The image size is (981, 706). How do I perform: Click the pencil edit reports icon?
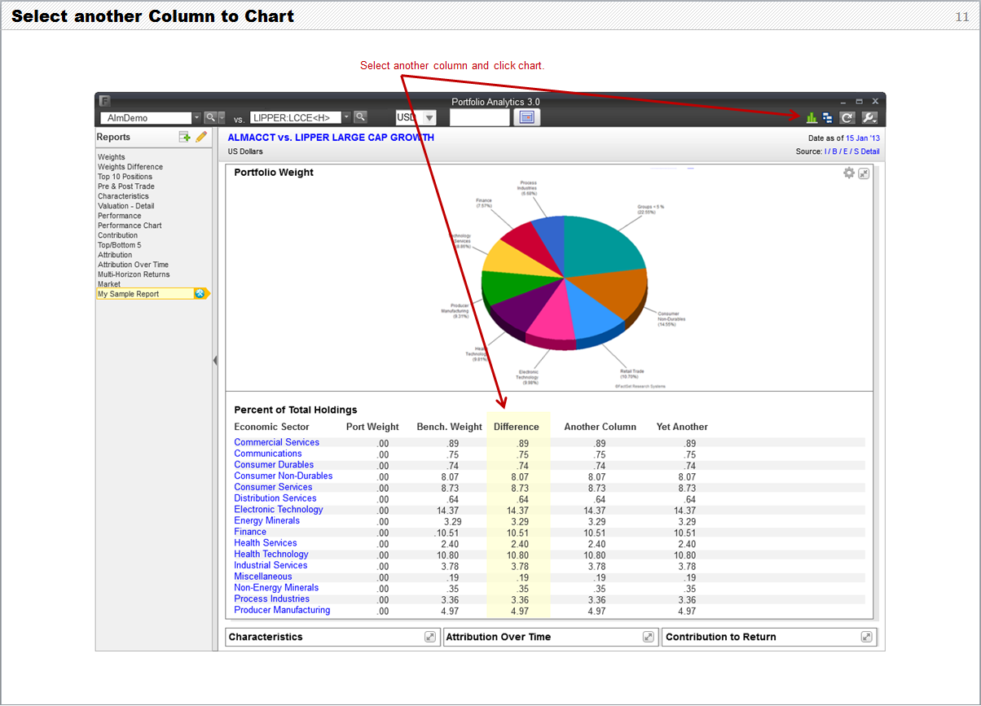[201, 137]
